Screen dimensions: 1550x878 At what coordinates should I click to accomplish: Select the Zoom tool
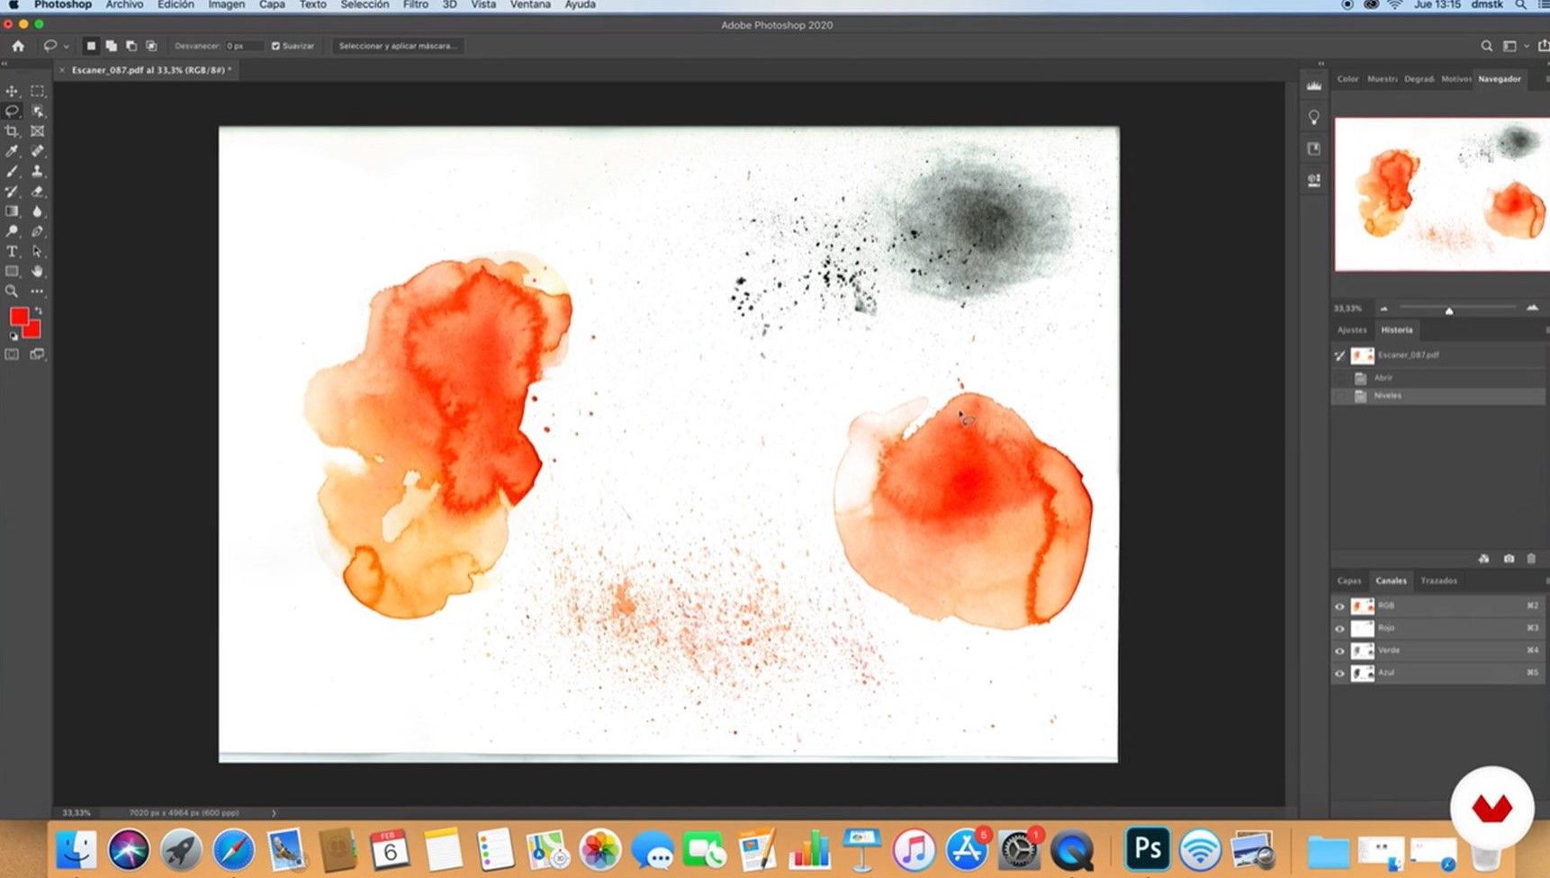point(12,291)
